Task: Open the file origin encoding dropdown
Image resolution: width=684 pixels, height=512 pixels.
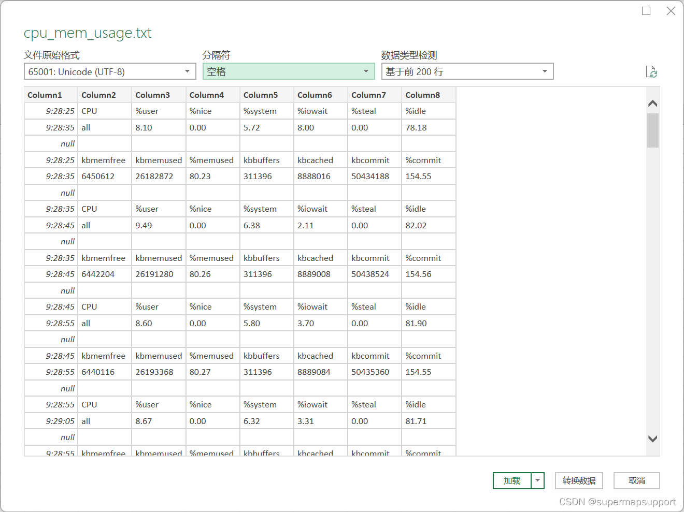Action: coord(110,71)
